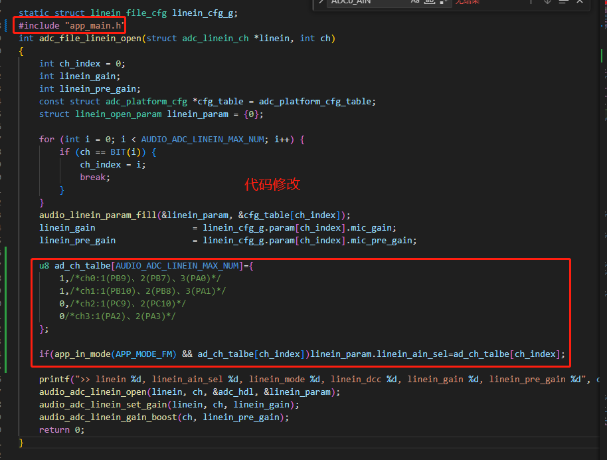
Task: Toggle Find in Selection in the find widget
Action: [563, 1]
